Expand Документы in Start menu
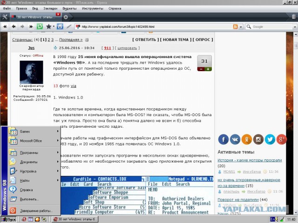The image size is (298, 223). (34, 162)
